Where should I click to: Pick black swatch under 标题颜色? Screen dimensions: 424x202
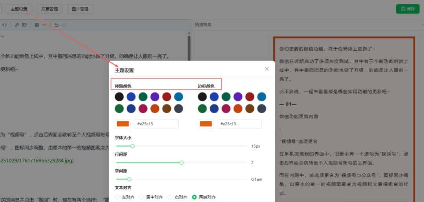click(x=119, y=97)
